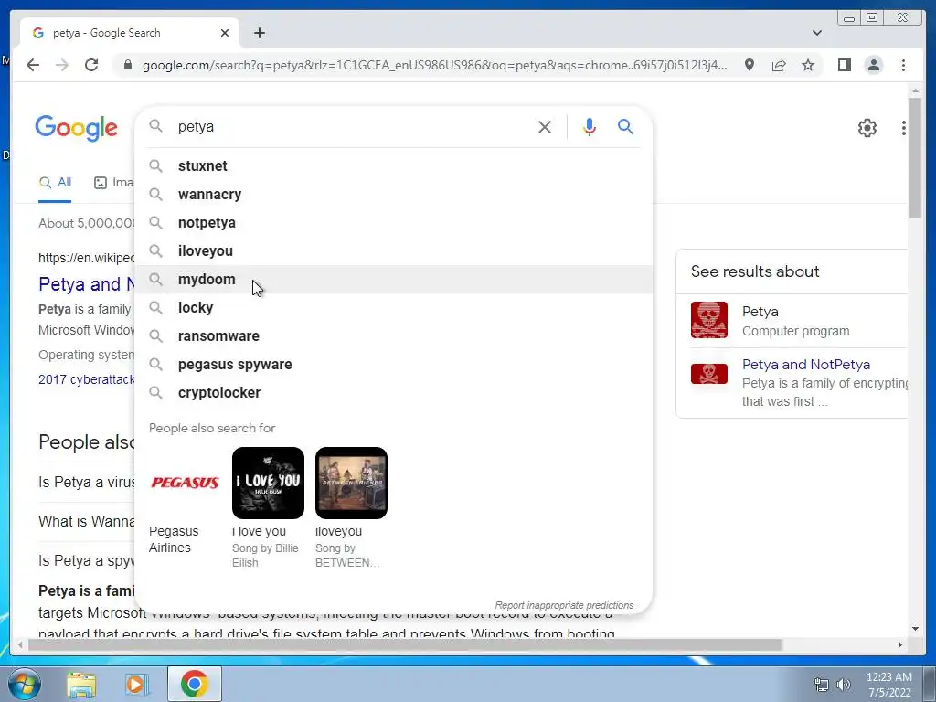Open Pegasus Airlines thumbnail

185,483
